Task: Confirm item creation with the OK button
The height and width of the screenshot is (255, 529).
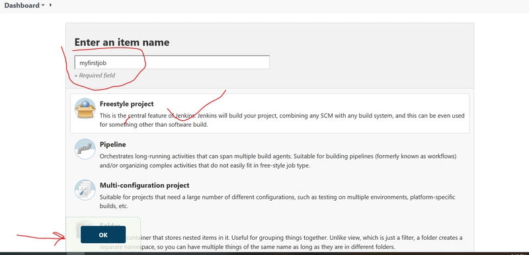Action: coord(103,235)
